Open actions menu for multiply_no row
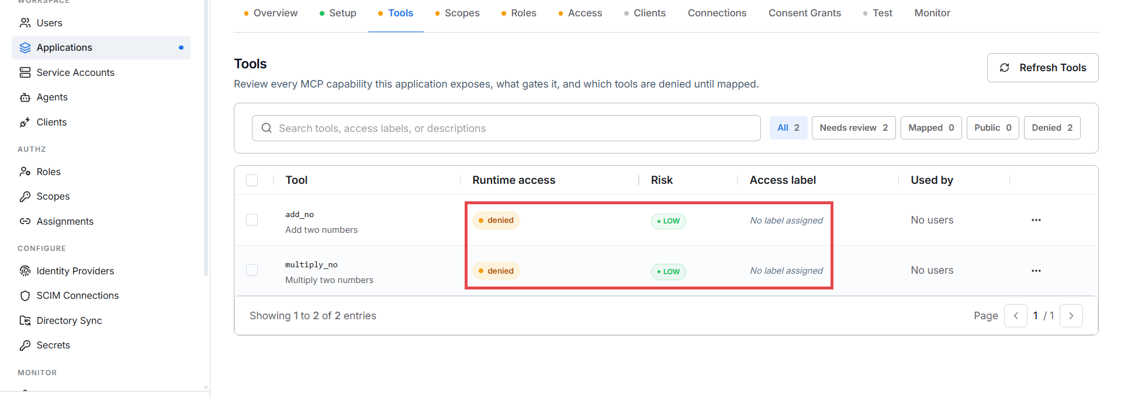Screen dimensions: 1121x398 click(1036, 271)
